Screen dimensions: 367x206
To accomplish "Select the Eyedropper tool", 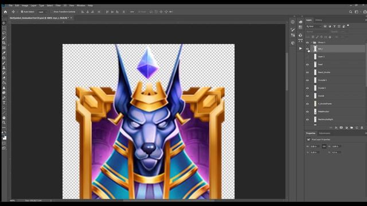I will point(4,53).
